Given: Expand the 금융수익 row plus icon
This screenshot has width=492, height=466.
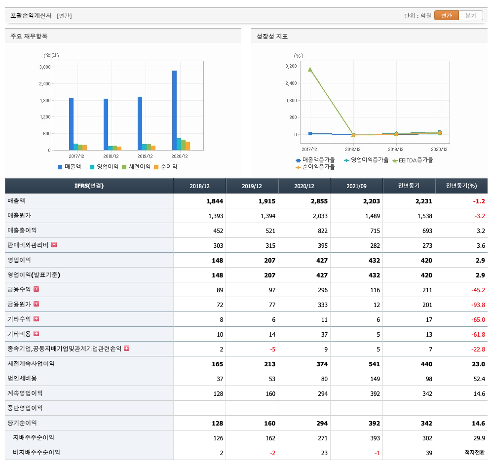Looking at the screenshot, I should (37, 289).
